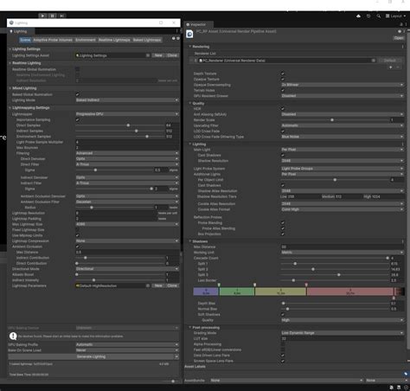Switch to the Scene tab in Lighting
The width and height of the screenshot is (410, 391).
click(25, 40)
